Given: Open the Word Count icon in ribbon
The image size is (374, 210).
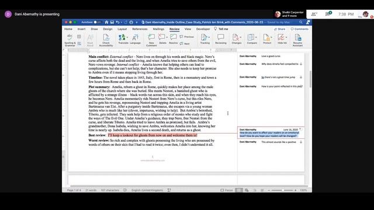Looking at the screenshot, I should click(79, 37).
